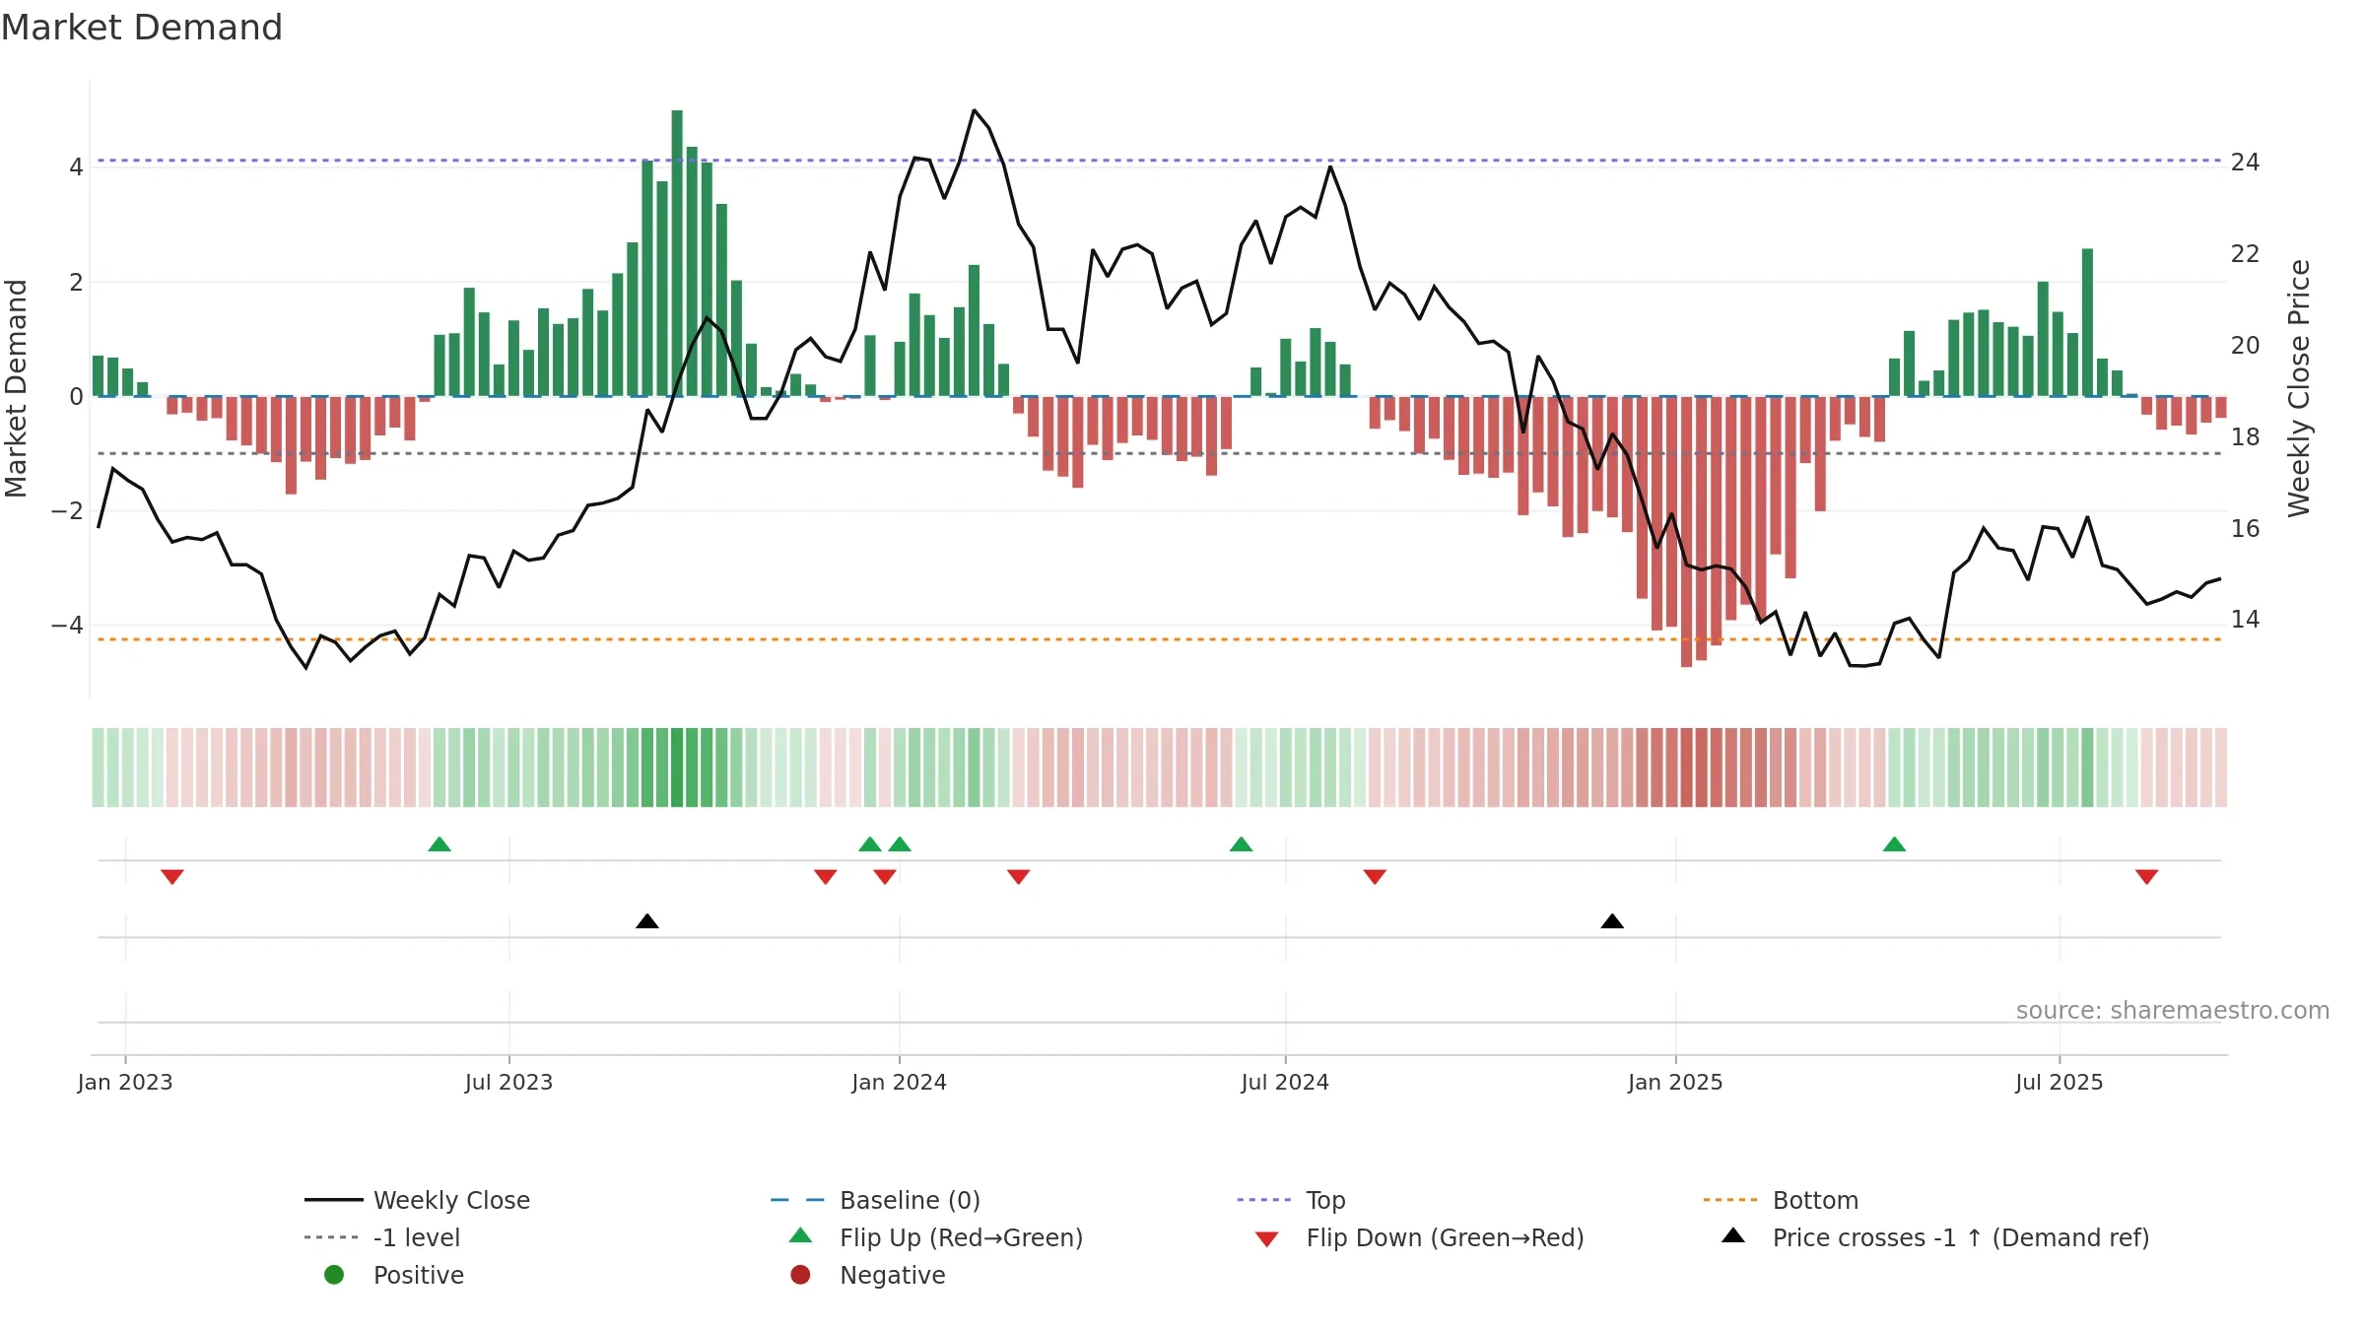
Task: Click the green Flip Up triangle in the legend
Action: 801,1235
